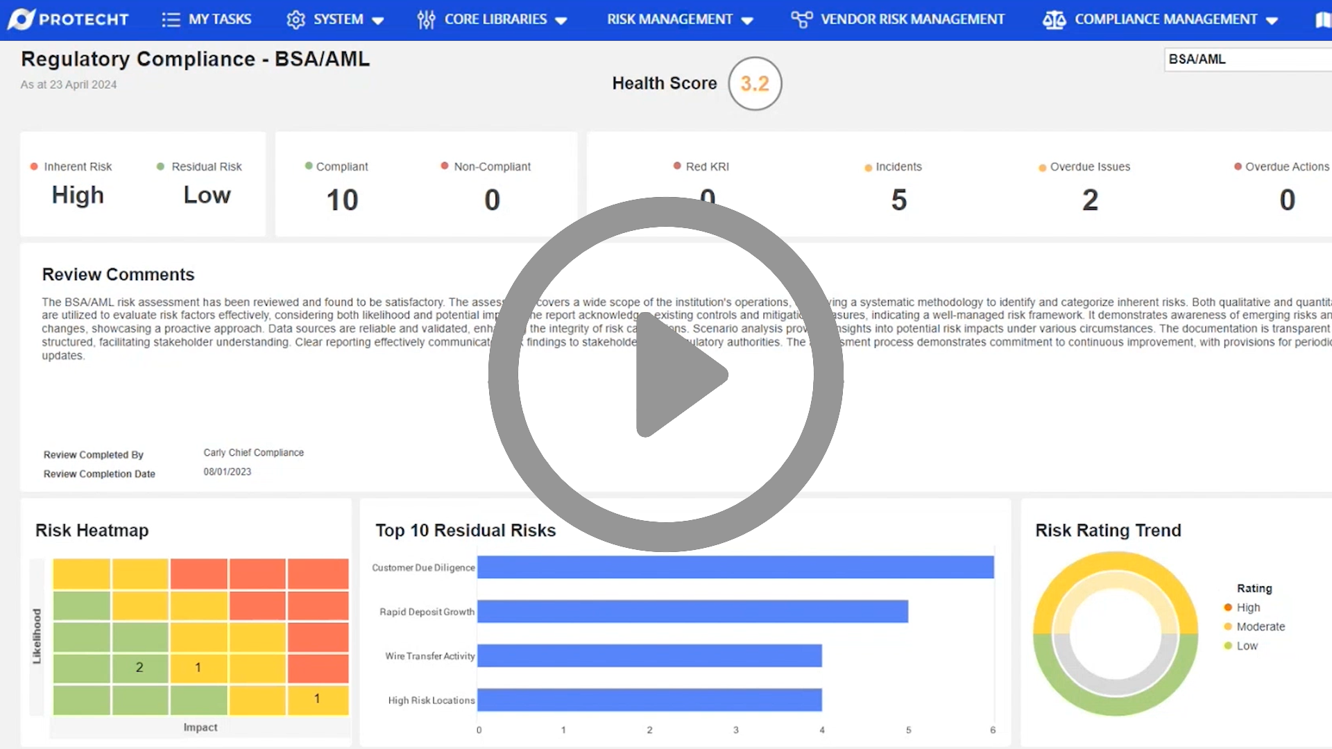
Task: Click the Compliance Management scales icon
Action: pyautogui.click(x=1054, y=19)
